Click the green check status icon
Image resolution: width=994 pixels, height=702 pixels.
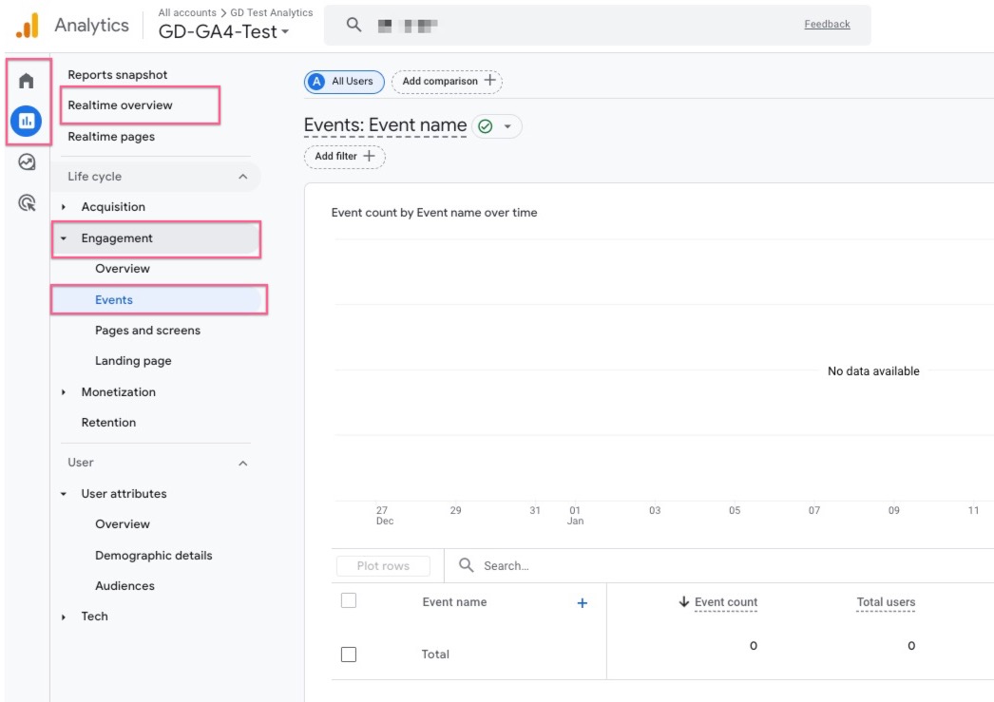pyautogui.click(x=485, y=126)
